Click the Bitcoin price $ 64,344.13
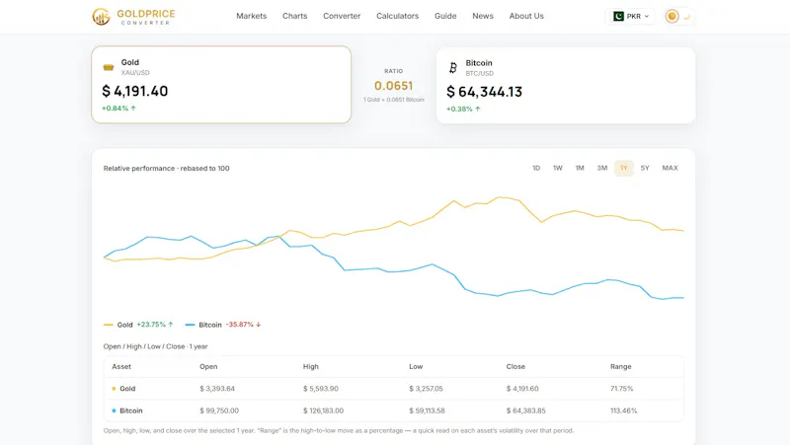 (x=484, y=92)
